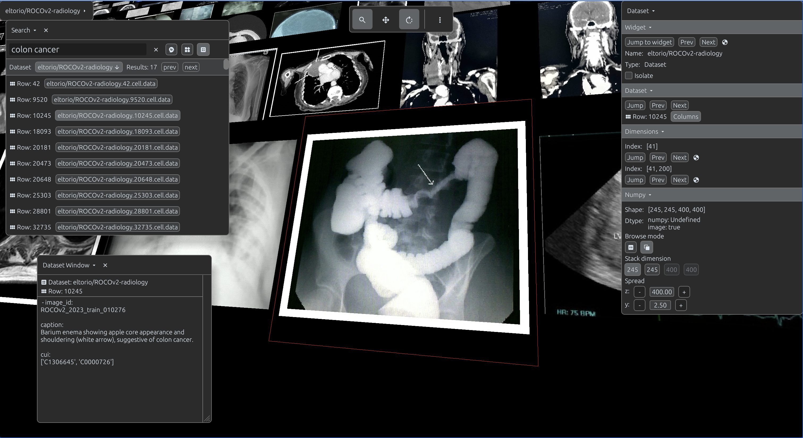The width and height of the screenshot is (803, 438).
Task: Click the Columns button next to Row 10245
Action: (x=686, y=117)
